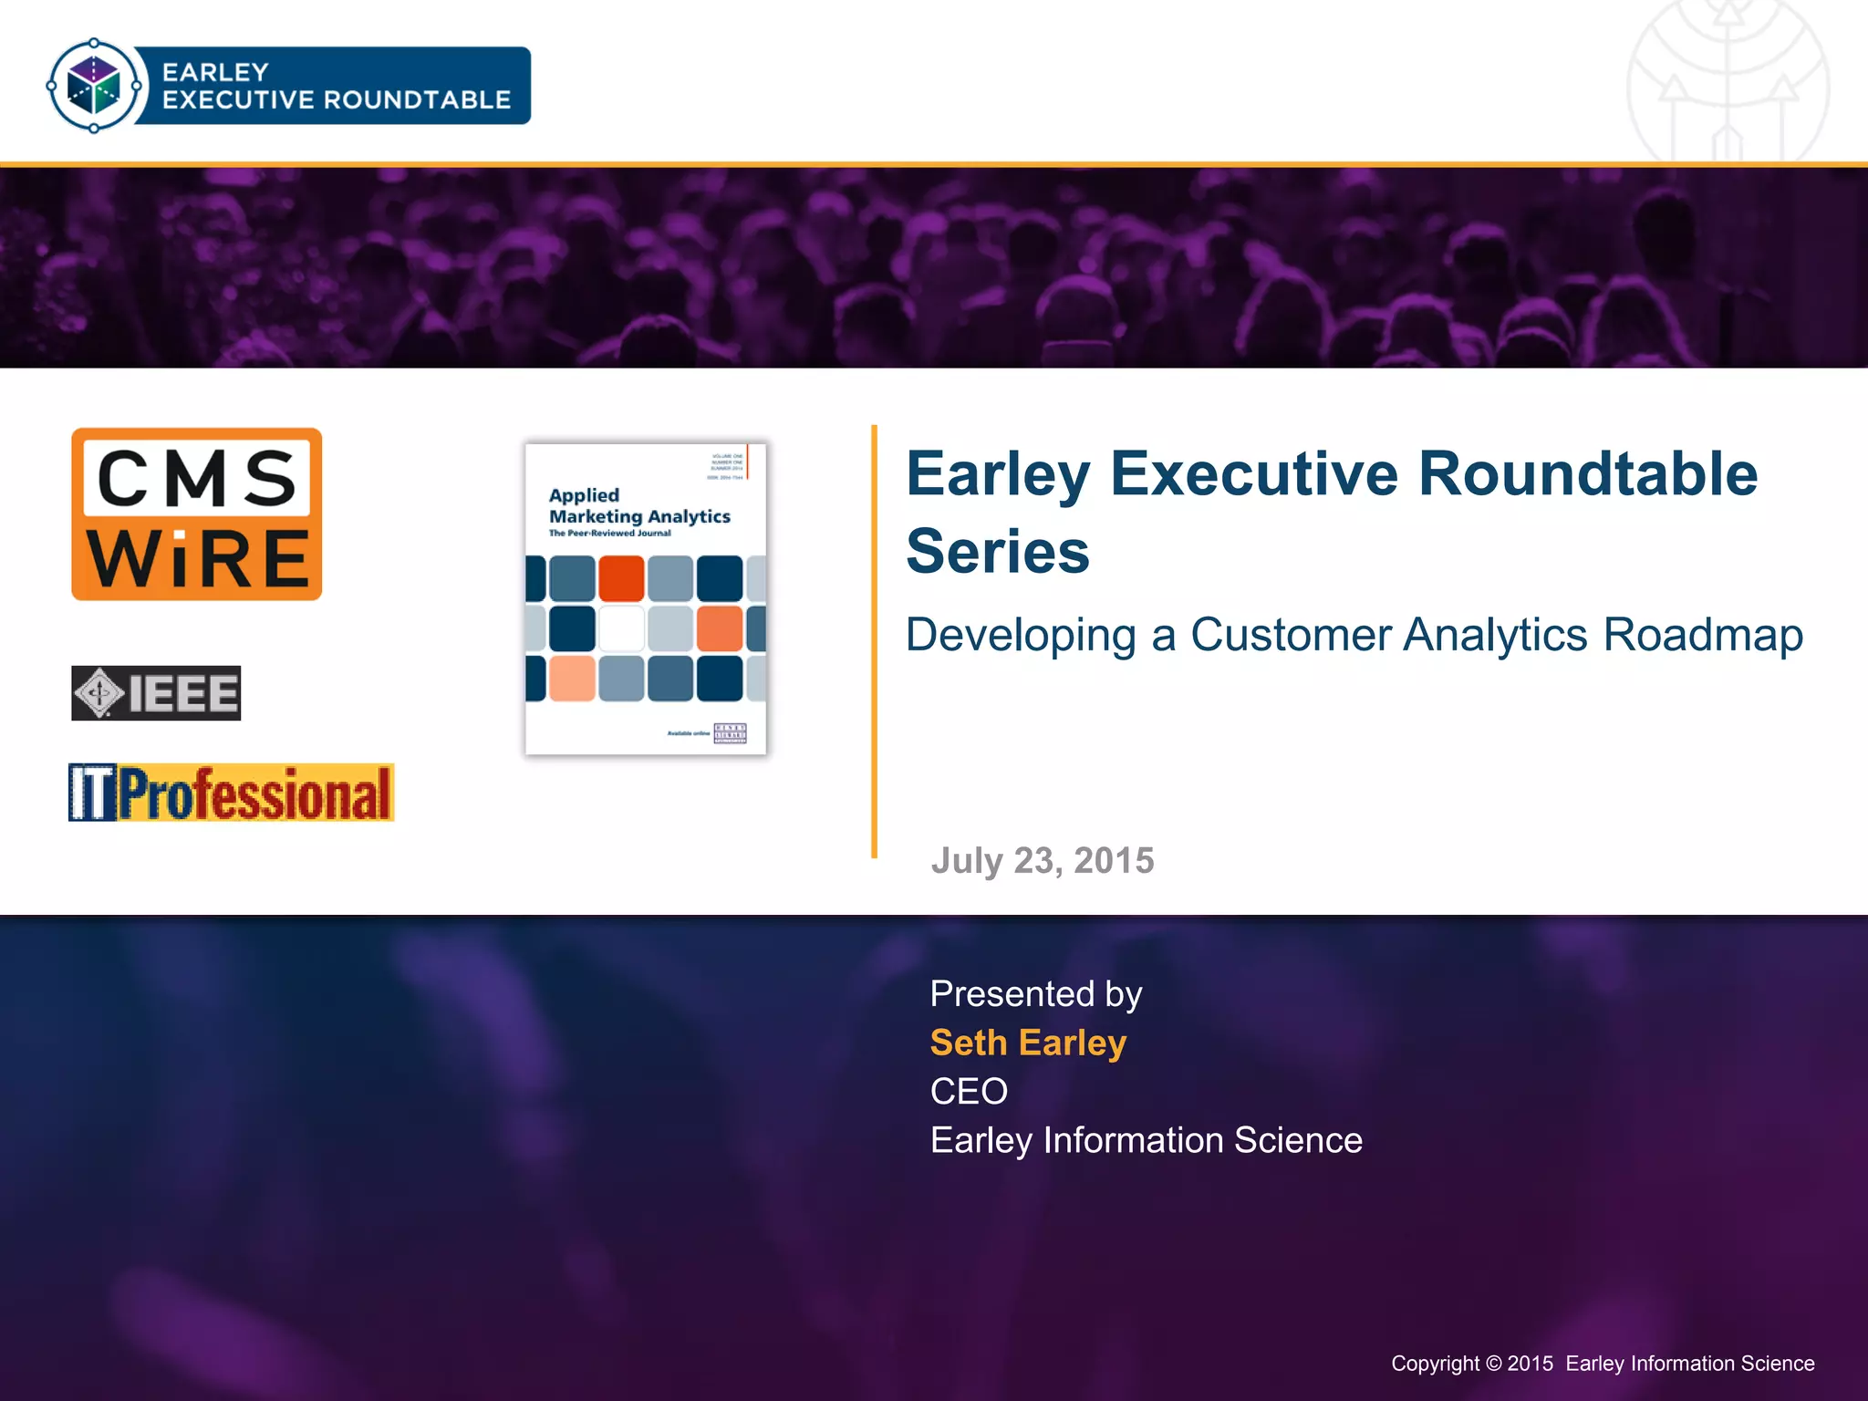
Task: Click the publisher logo on the journal cover
Action: (730, 733)
